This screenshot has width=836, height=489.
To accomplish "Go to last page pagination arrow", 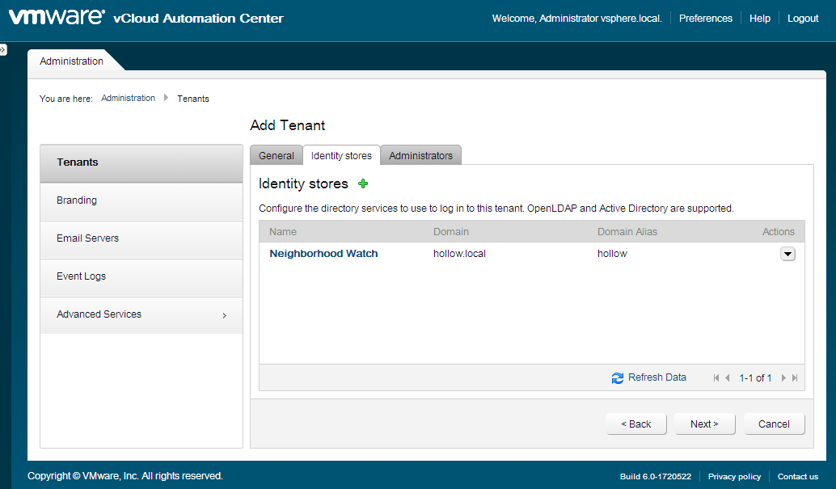I will (795, 378).
